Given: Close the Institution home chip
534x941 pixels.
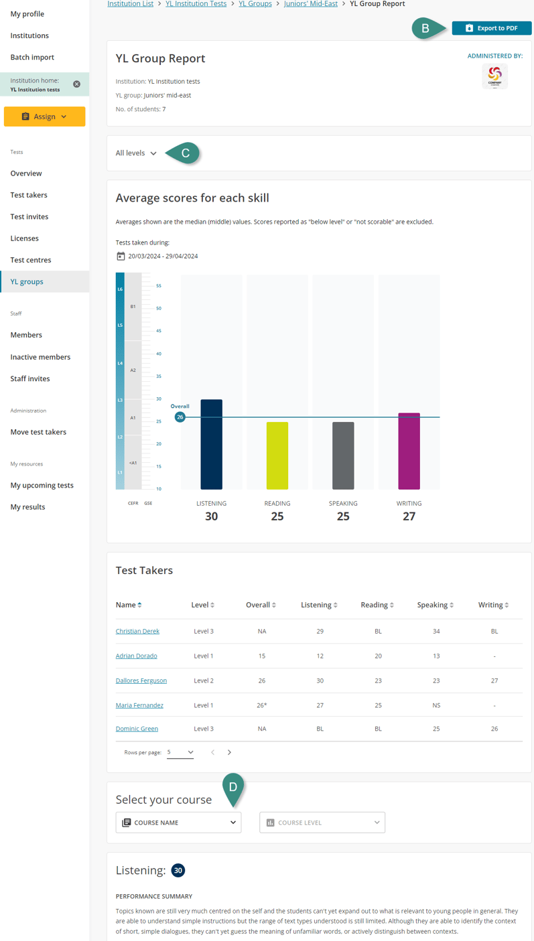Looking at the screenshot, I should tap(76, 84).
